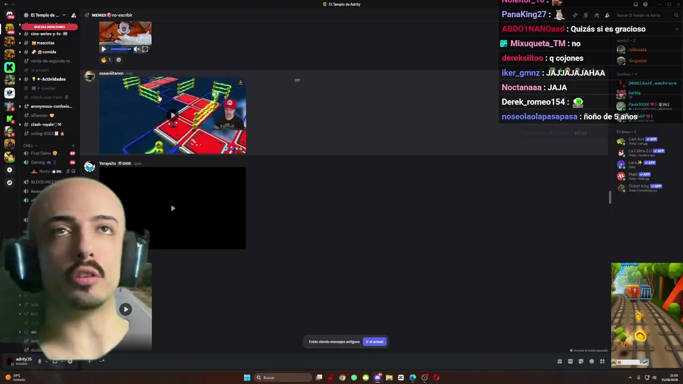
Task: Open user settings gear icon
Action: (x=70, y=361)
